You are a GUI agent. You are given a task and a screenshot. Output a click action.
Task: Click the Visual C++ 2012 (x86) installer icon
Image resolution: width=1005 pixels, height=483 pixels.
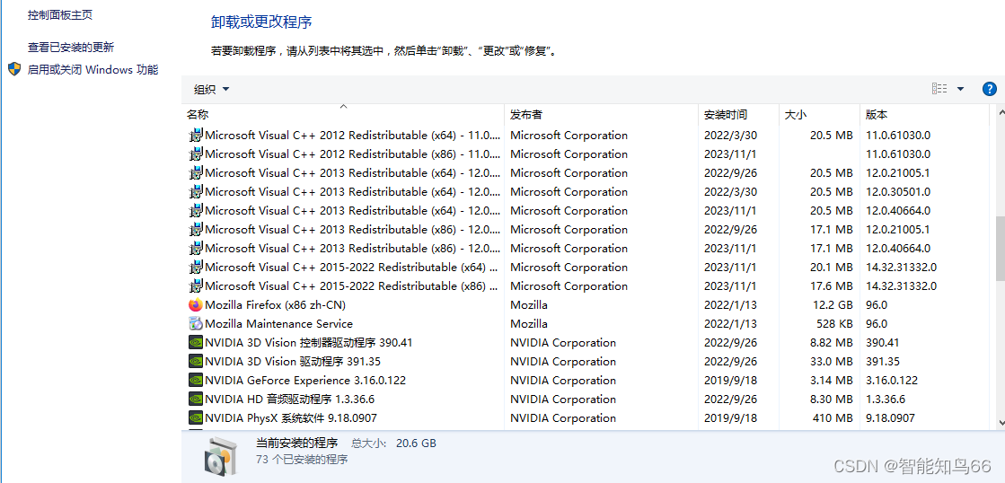[196, 154]
